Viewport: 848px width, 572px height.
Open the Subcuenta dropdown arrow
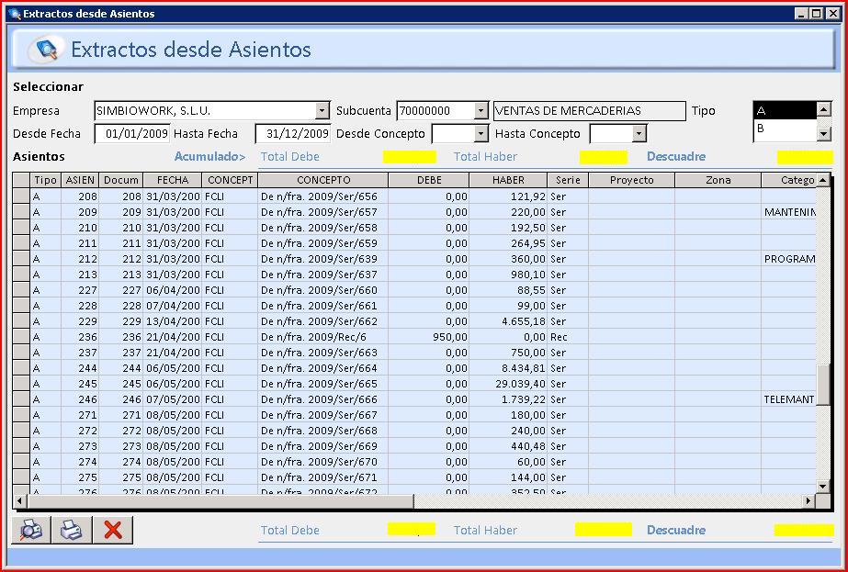click(x=481, y=111)
